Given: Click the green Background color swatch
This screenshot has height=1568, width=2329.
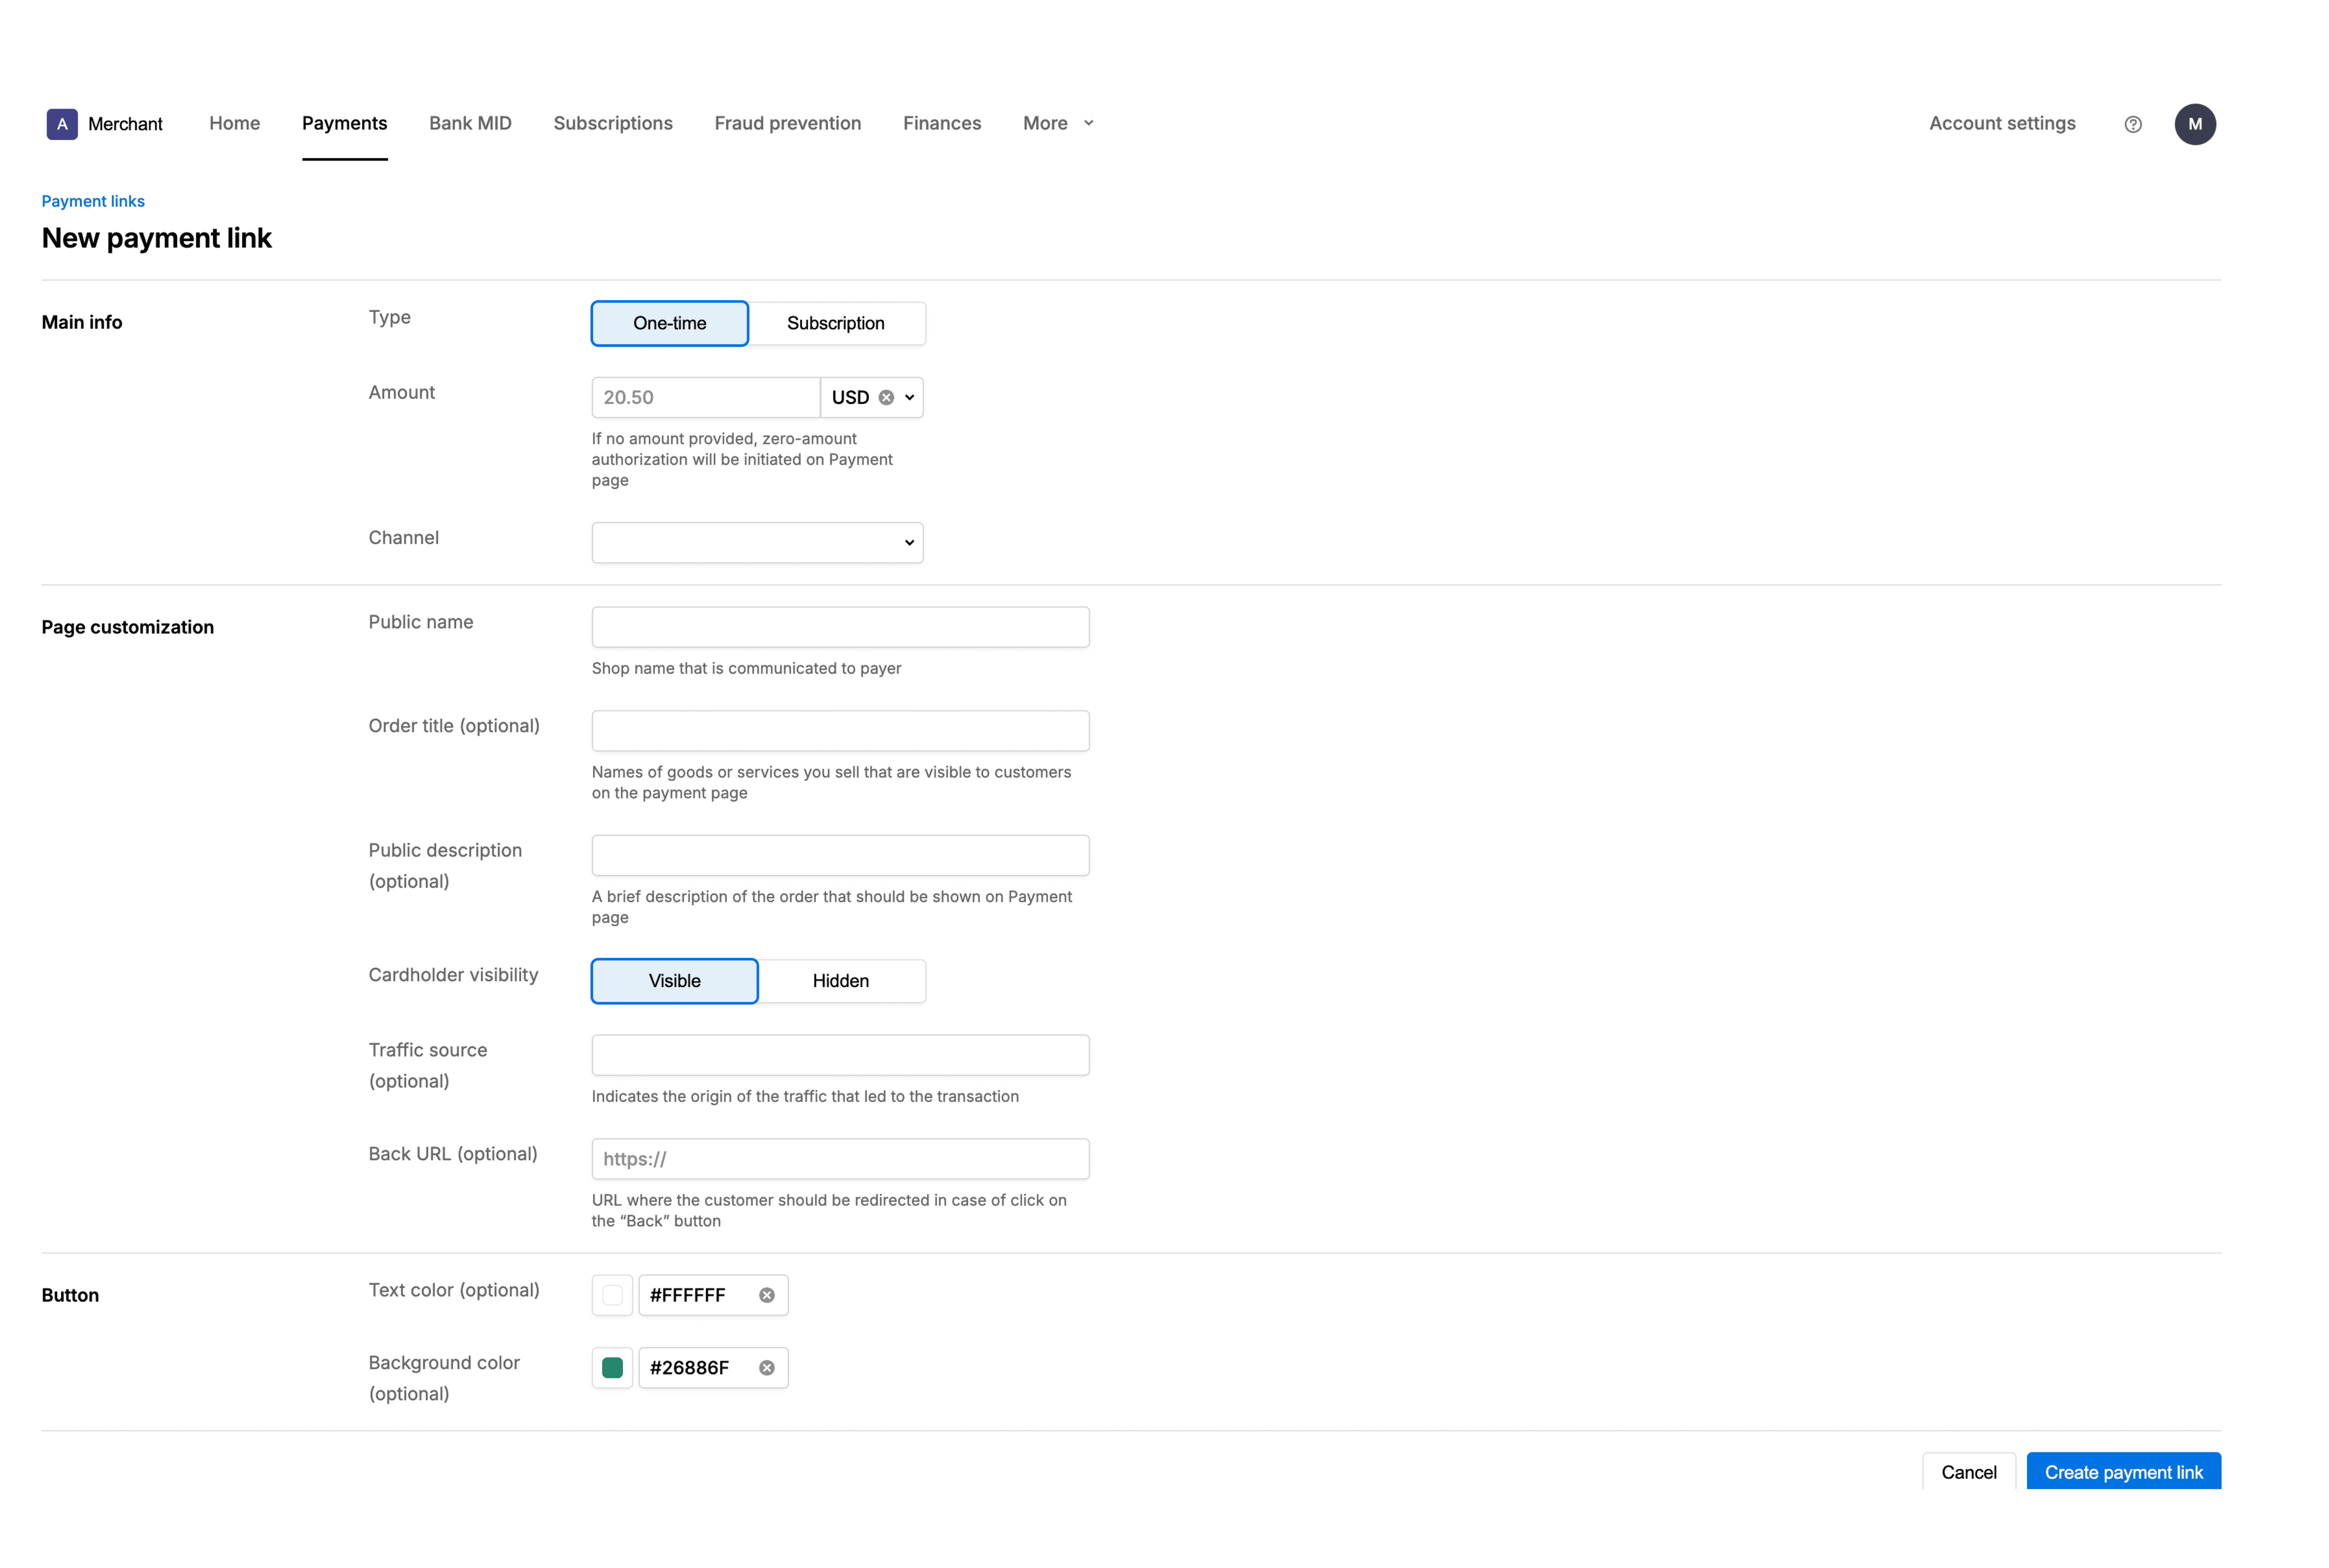Looking at the screenshot, I should point(612,1367).
